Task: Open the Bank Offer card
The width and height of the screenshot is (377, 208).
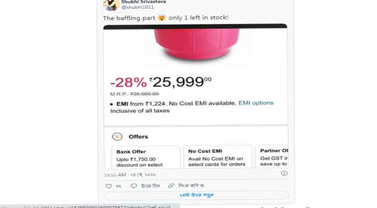Action: [x=146, y=157]
